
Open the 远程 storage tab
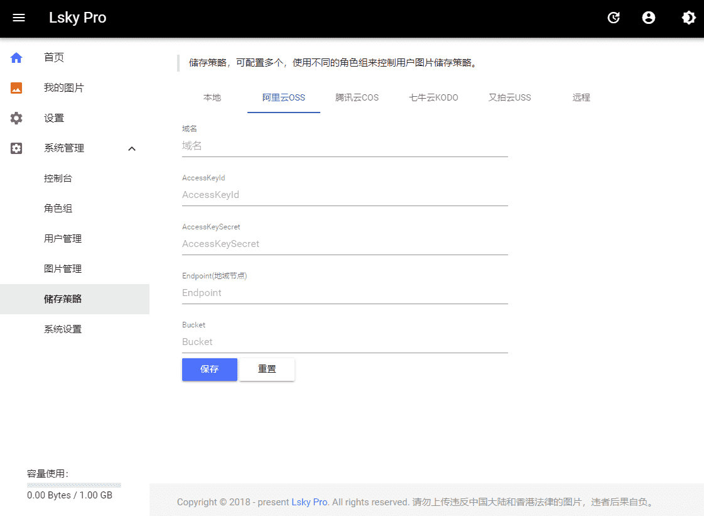pos(581,97)
